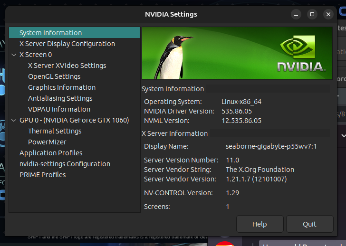
Task: Click the NVIDIA Settings title bar text
Action: tap(171, 14)
